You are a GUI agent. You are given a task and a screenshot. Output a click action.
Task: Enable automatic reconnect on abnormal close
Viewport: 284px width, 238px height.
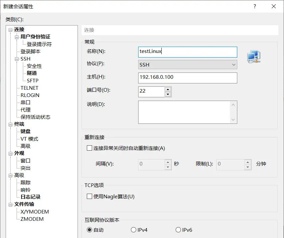pyautogui.click(x=89, y=148)
